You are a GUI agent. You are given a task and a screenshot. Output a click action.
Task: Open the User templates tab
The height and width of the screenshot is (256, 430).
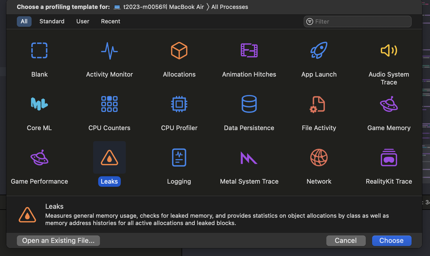coord(83,22)
